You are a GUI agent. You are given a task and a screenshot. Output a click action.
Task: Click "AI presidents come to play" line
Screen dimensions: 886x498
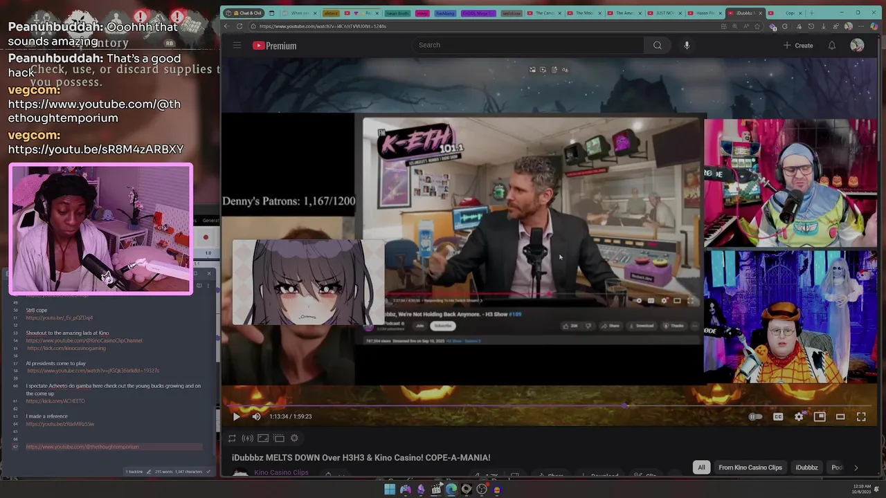click(x=56, y=363)
